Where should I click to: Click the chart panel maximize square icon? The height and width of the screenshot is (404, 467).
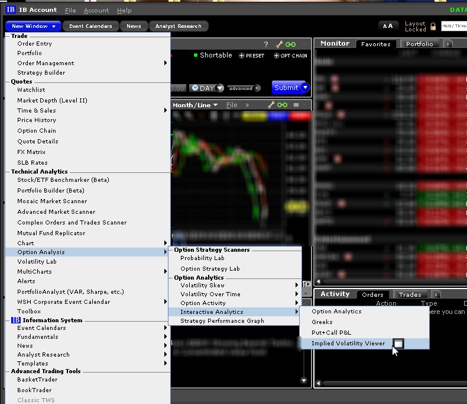pos(296,105)
